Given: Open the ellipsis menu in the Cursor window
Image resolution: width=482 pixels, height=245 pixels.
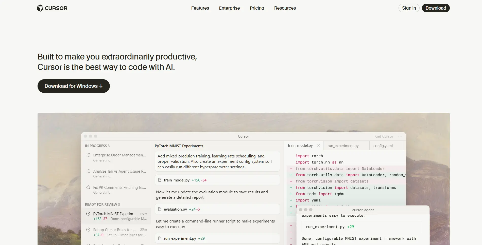Looking at the screenshot, I should 400,136.
